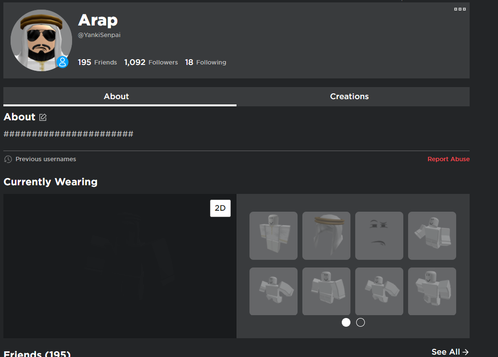Viewport: 498px width, 357px height.
Task: Click See All friends link
Action: (x=450, y=352)
